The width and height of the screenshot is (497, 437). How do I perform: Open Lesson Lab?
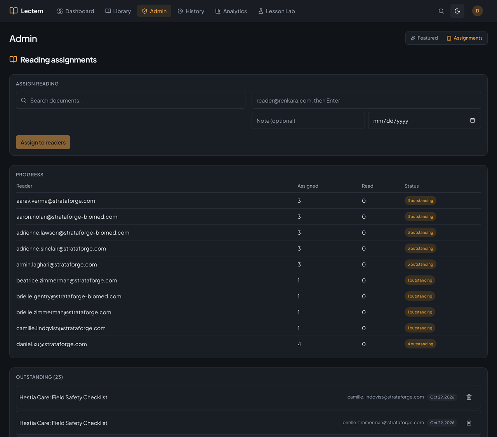[276, 11]
